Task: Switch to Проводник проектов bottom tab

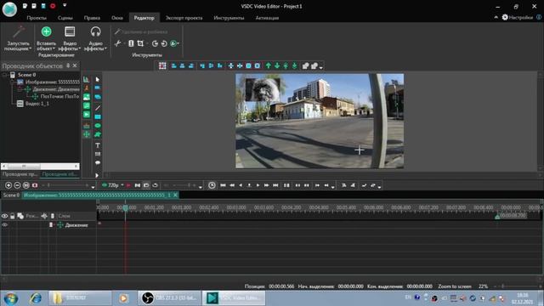Action: pyautogui.click(x=20, y=174)
